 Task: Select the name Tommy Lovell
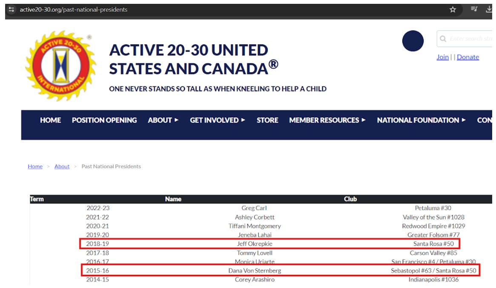click(x=255, y=253)
